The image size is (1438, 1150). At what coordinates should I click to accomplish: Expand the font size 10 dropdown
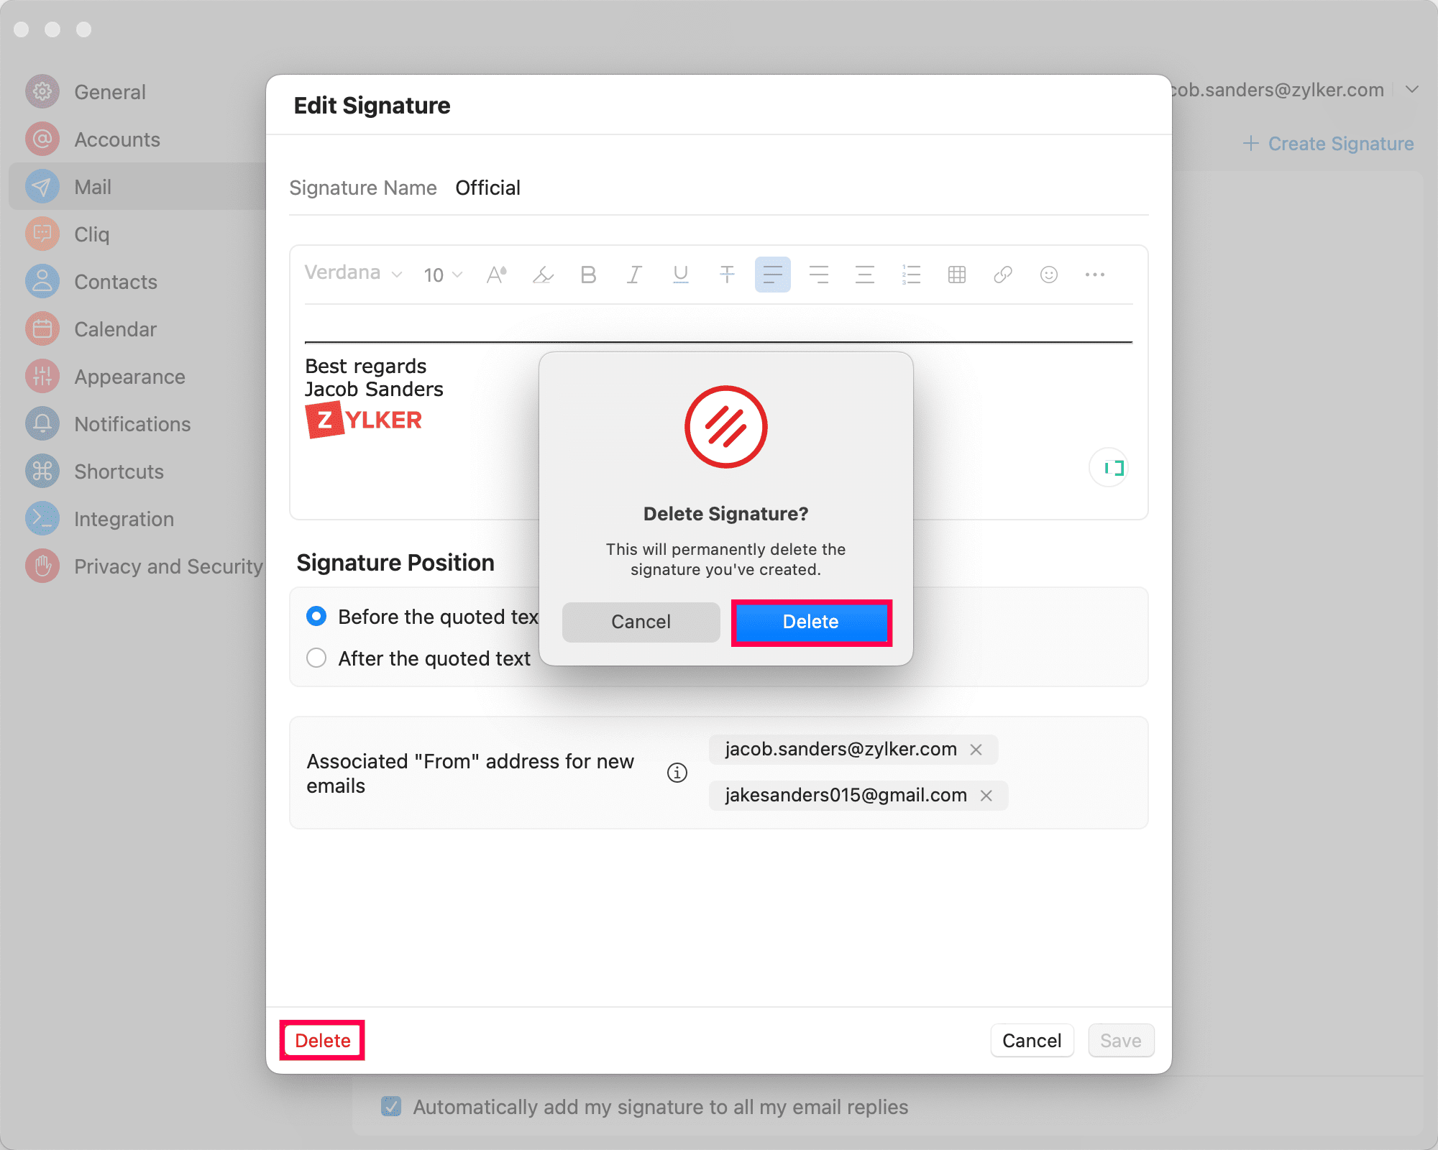(443, 275)
